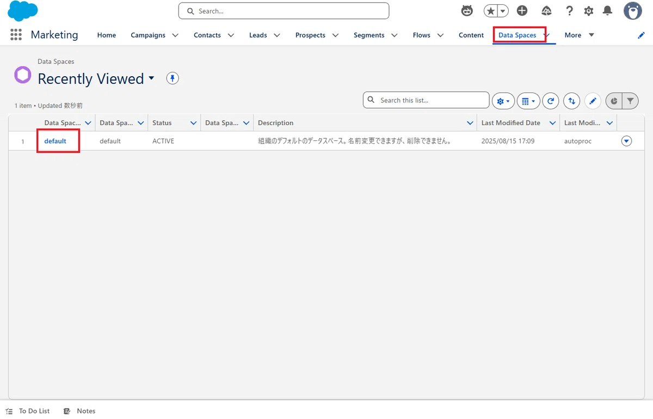Open the Flows tab
The height and width of the screenshot is (419, 653).
(422, 35)
